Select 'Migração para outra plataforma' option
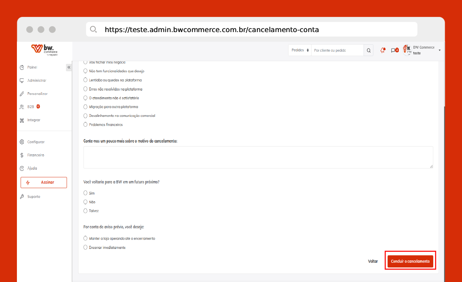The height and width of the screenshot is (282, 462). [86, 107]
